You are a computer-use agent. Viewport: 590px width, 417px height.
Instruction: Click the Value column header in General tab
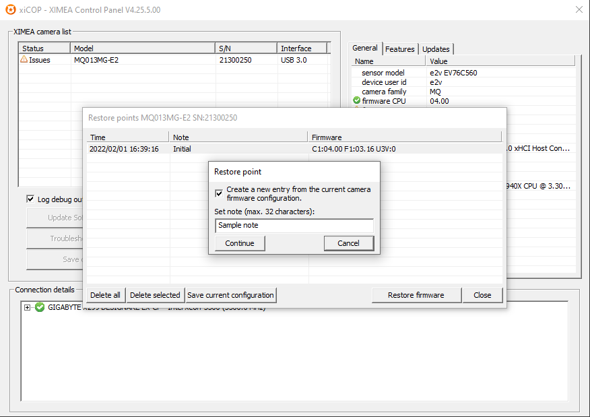[x=500, y=61]
